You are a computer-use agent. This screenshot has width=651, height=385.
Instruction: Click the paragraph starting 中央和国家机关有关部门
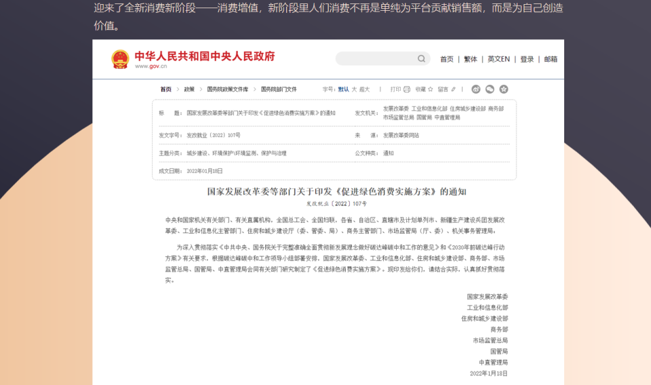[334, 225]
